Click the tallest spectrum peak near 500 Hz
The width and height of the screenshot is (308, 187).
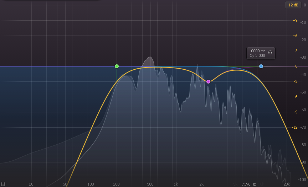(x=150, y=58)
